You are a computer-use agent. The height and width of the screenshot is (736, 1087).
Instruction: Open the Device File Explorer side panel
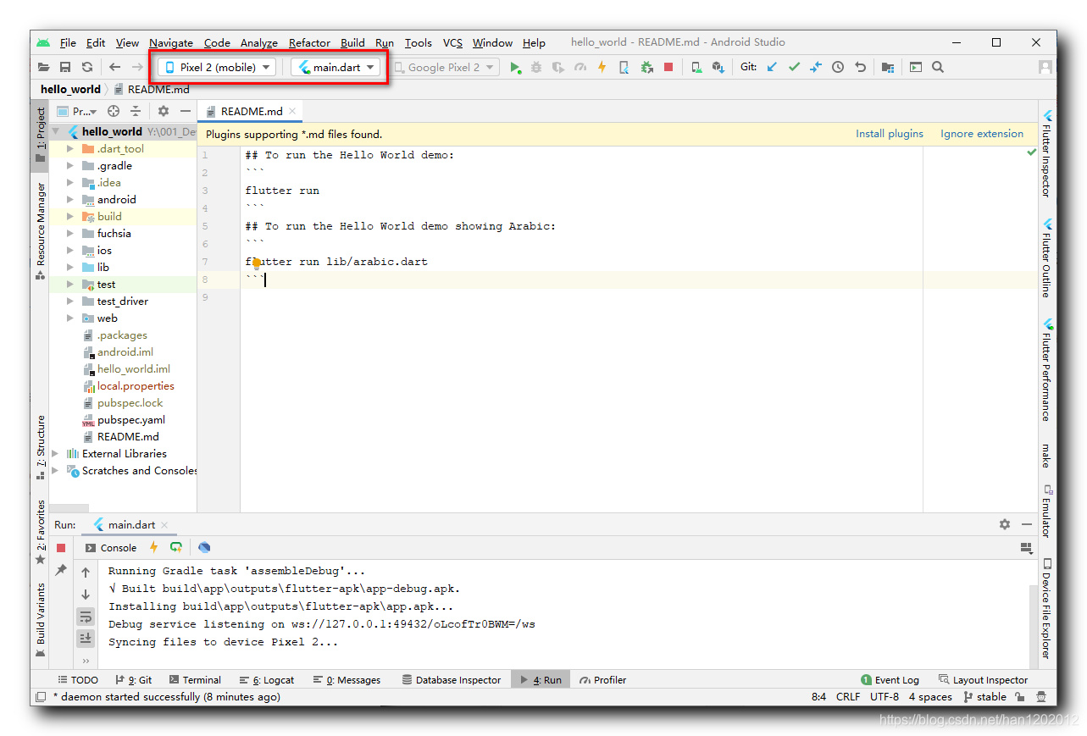[x=1047, y=608]
